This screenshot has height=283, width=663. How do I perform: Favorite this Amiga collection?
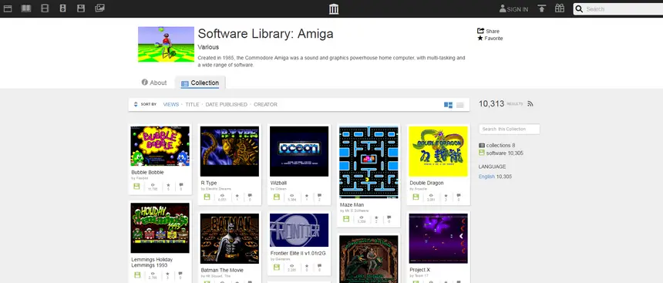point(490,38)
